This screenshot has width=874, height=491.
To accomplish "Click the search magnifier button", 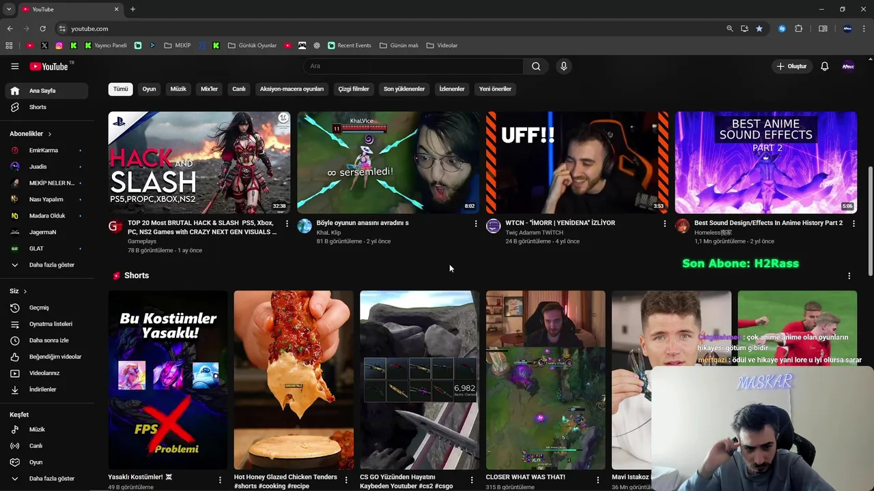I will click(536, 66).
